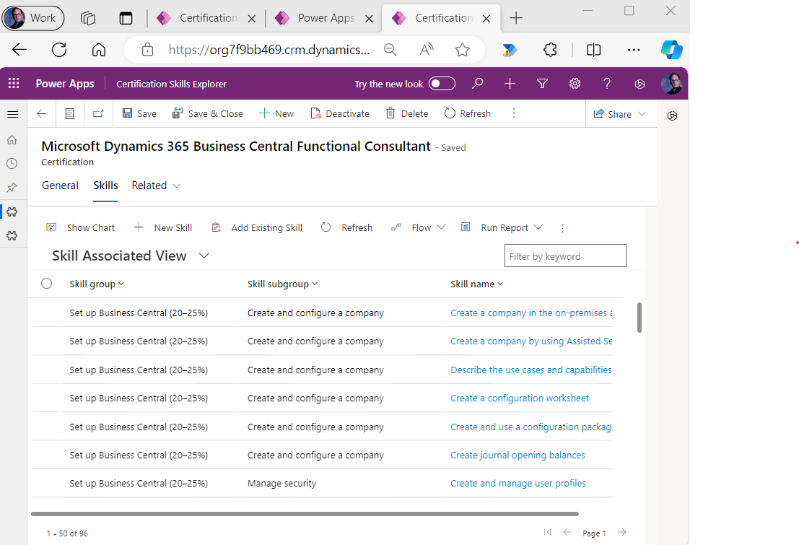Open Create journal opening balances link
Image resolution: width=799 pixels, height=545 pixels.
point(518,455)
